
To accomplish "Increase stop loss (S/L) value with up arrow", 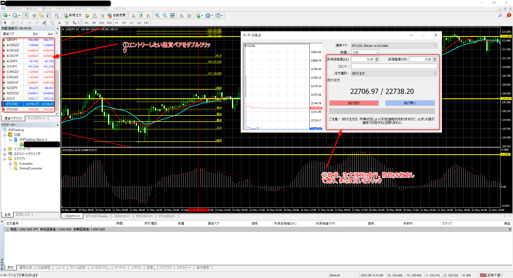I will [377, 58].
